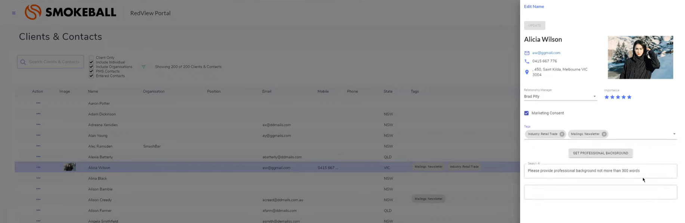
Task: Disable the Marketing Consent checkbox
Action: (x=527, y=113)
